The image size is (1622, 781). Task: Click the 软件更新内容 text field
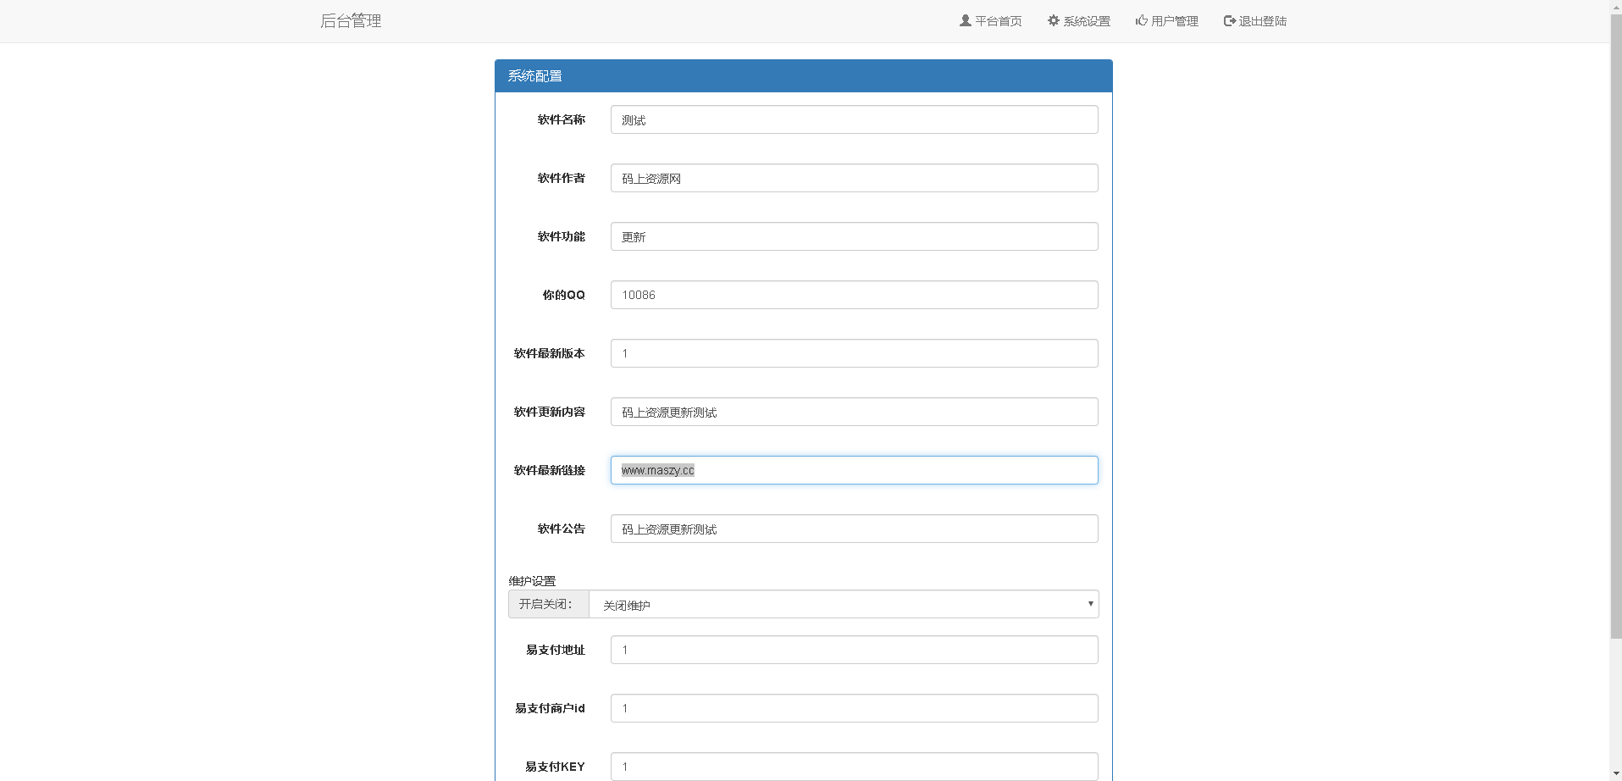point(854,412)
